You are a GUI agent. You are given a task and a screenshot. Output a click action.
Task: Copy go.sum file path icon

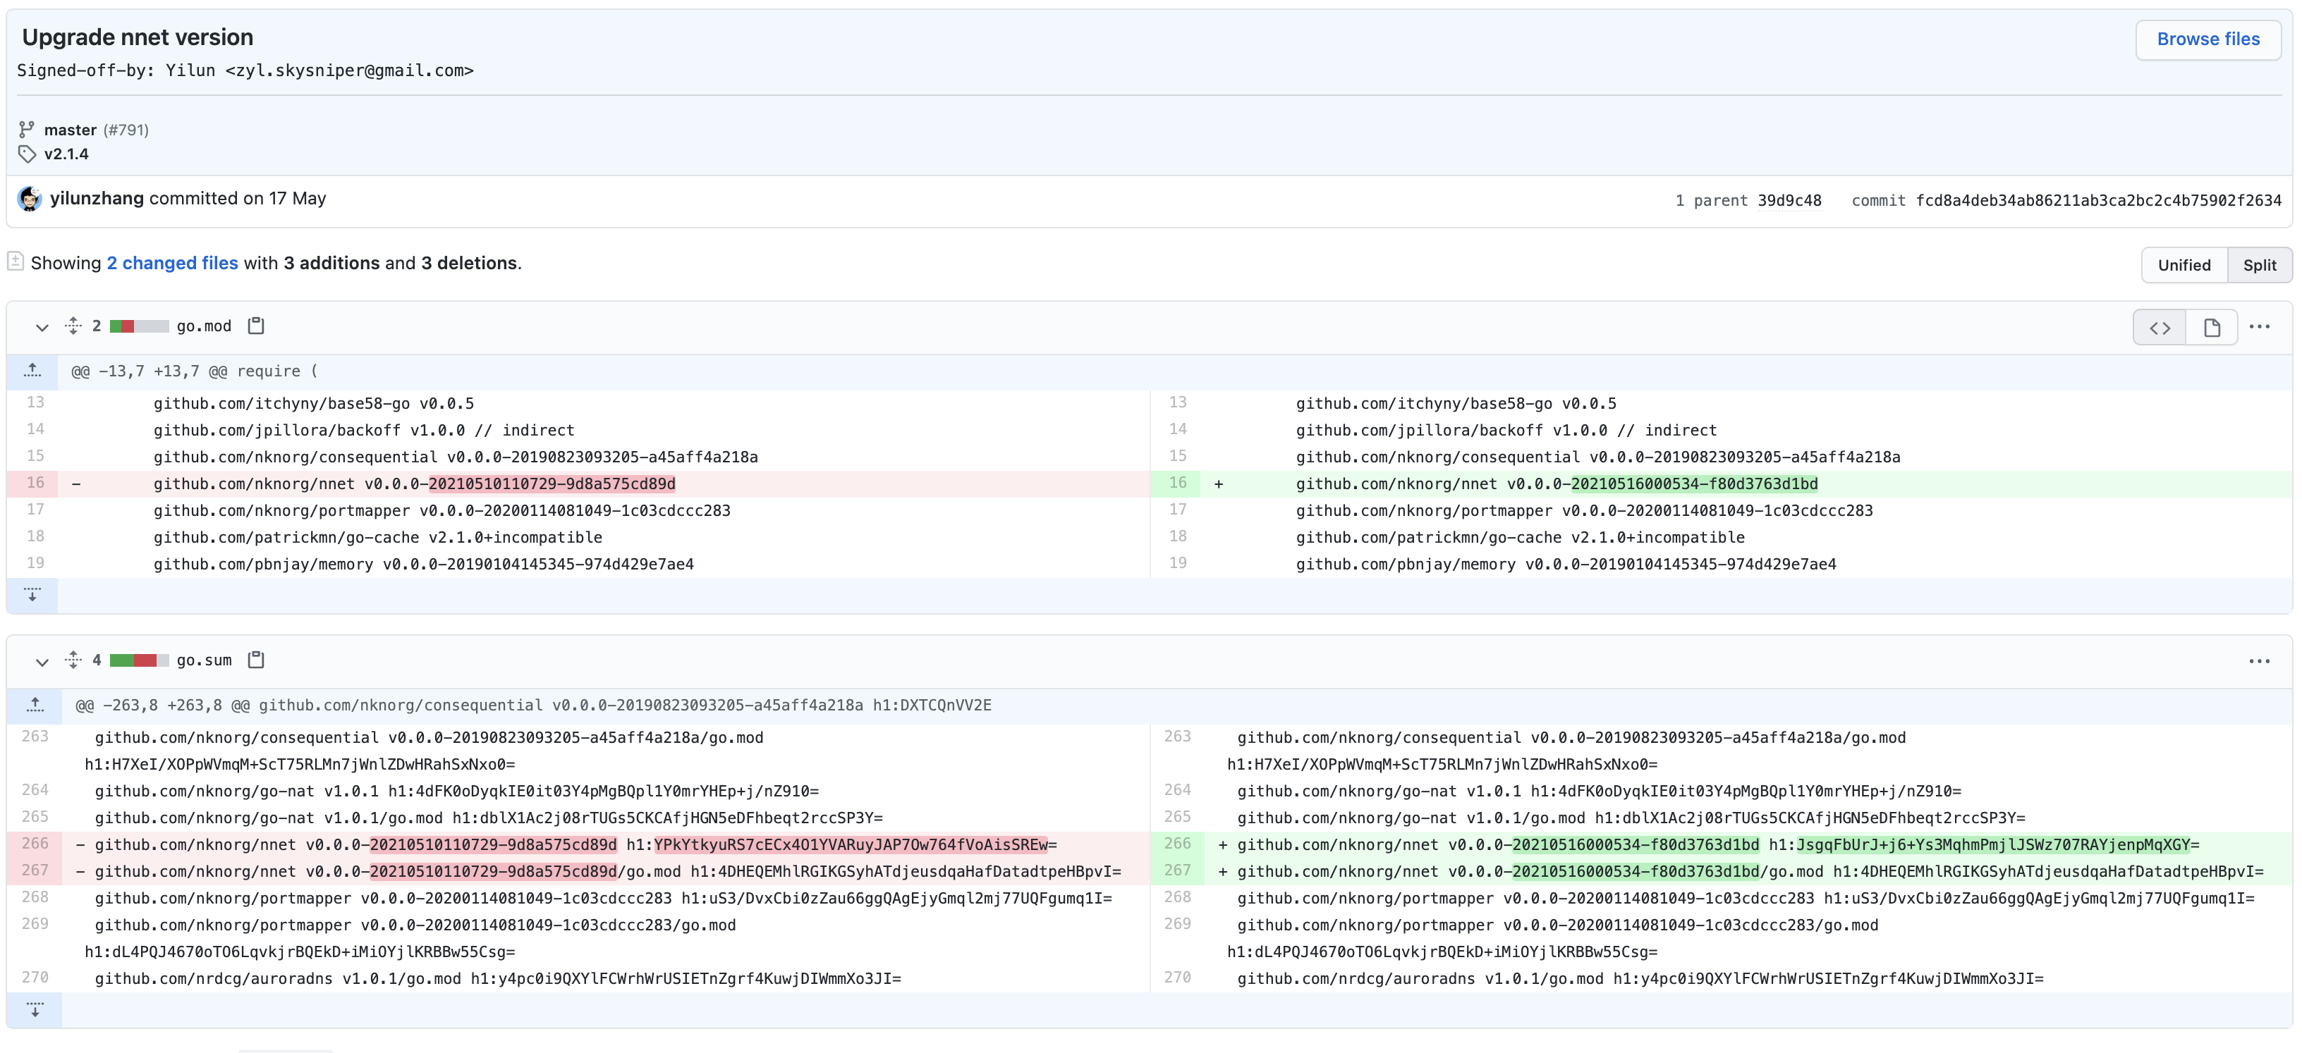click(255, 660)
